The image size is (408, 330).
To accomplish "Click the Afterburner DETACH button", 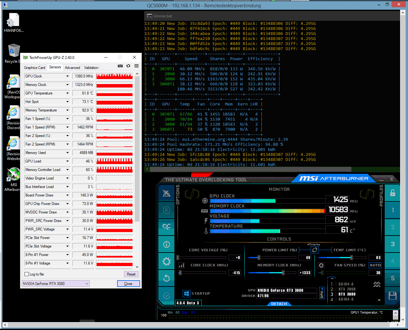I will tap(279, 304).
